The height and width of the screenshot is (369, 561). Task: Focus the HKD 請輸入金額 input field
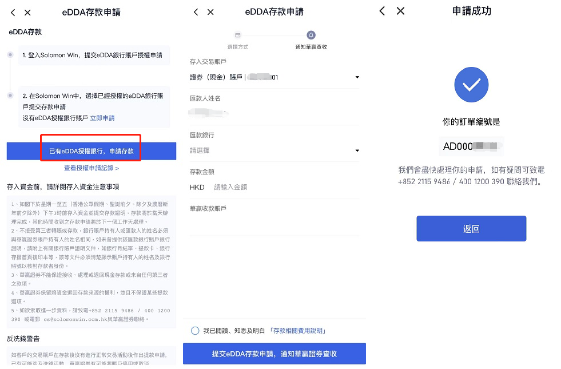pos(274,187)
